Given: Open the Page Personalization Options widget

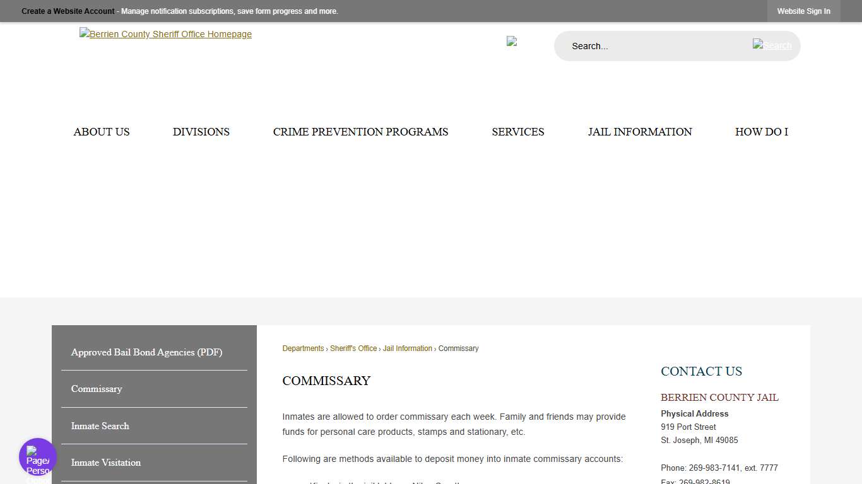Looking at the screenshot, I should tap(38, 458).
